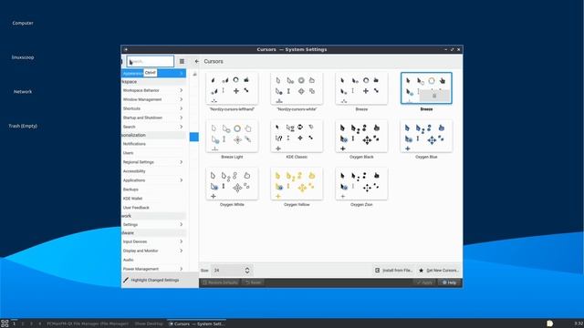This screenshot has width=584, height=328.
Task: Open Help for cursor settings
Action: pyautogui.click(x=449, y=282)
